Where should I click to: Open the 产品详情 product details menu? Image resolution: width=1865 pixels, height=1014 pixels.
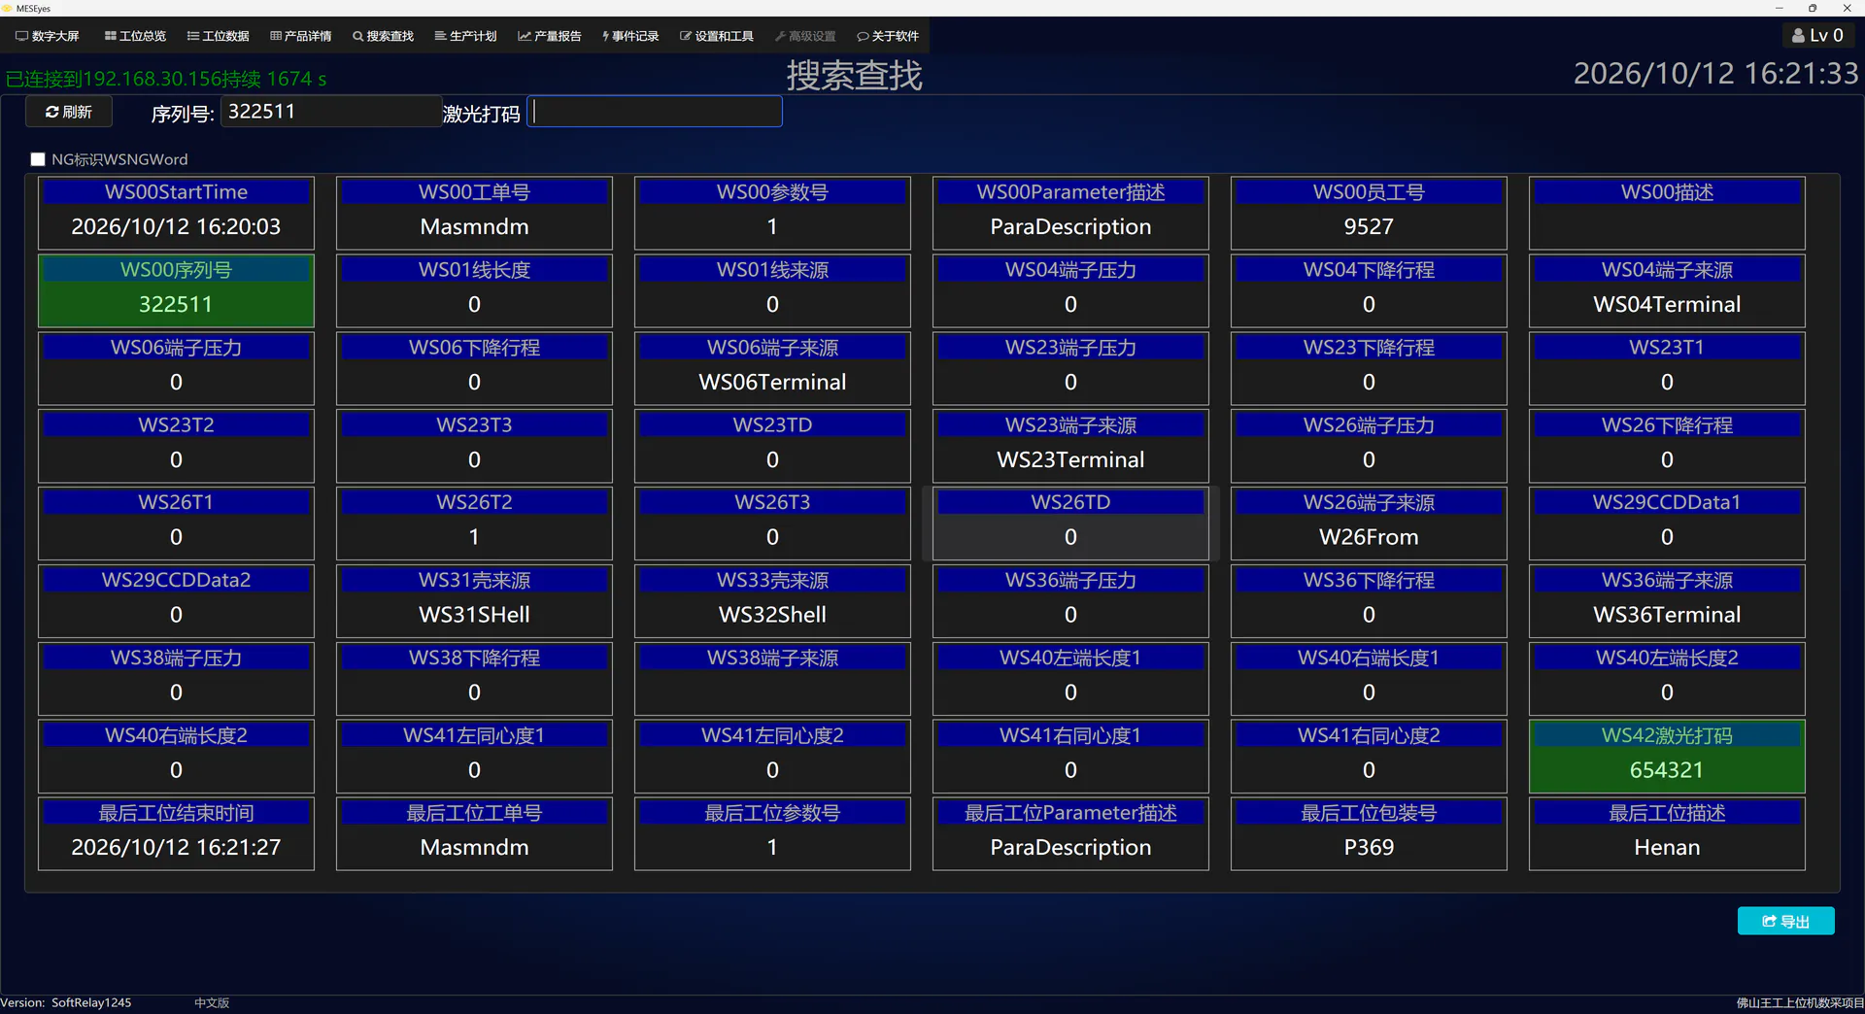(300, 36)
